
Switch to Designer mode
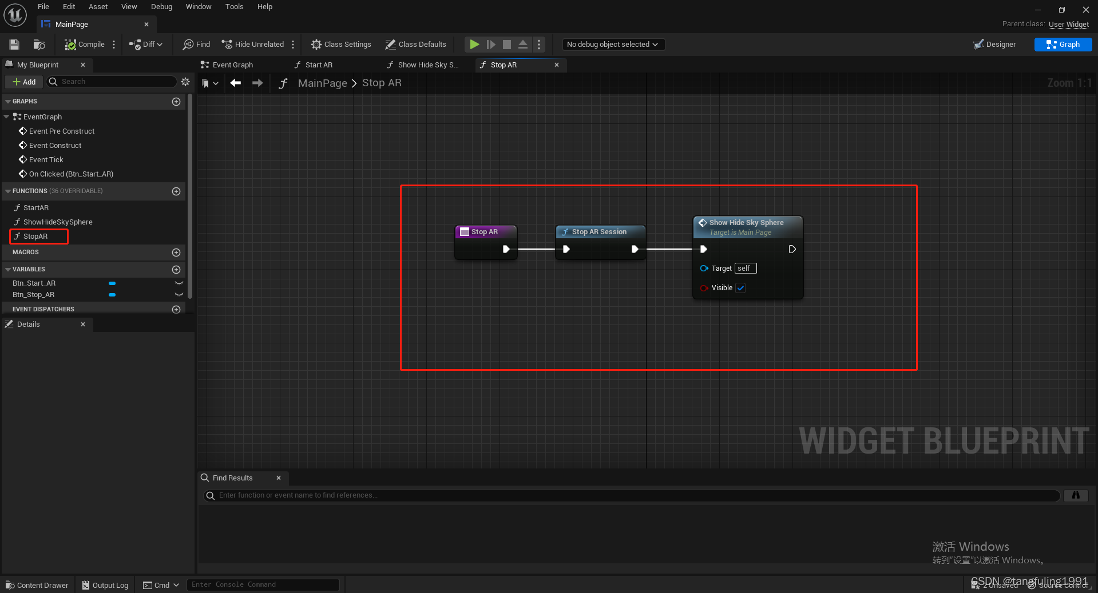[x=994, y=45]
